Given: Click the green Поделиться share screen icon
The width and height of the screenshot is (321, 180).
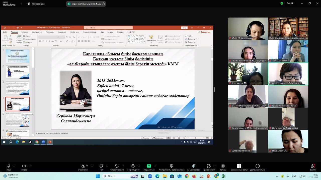Looking at the screenshot, I should 149,166.
